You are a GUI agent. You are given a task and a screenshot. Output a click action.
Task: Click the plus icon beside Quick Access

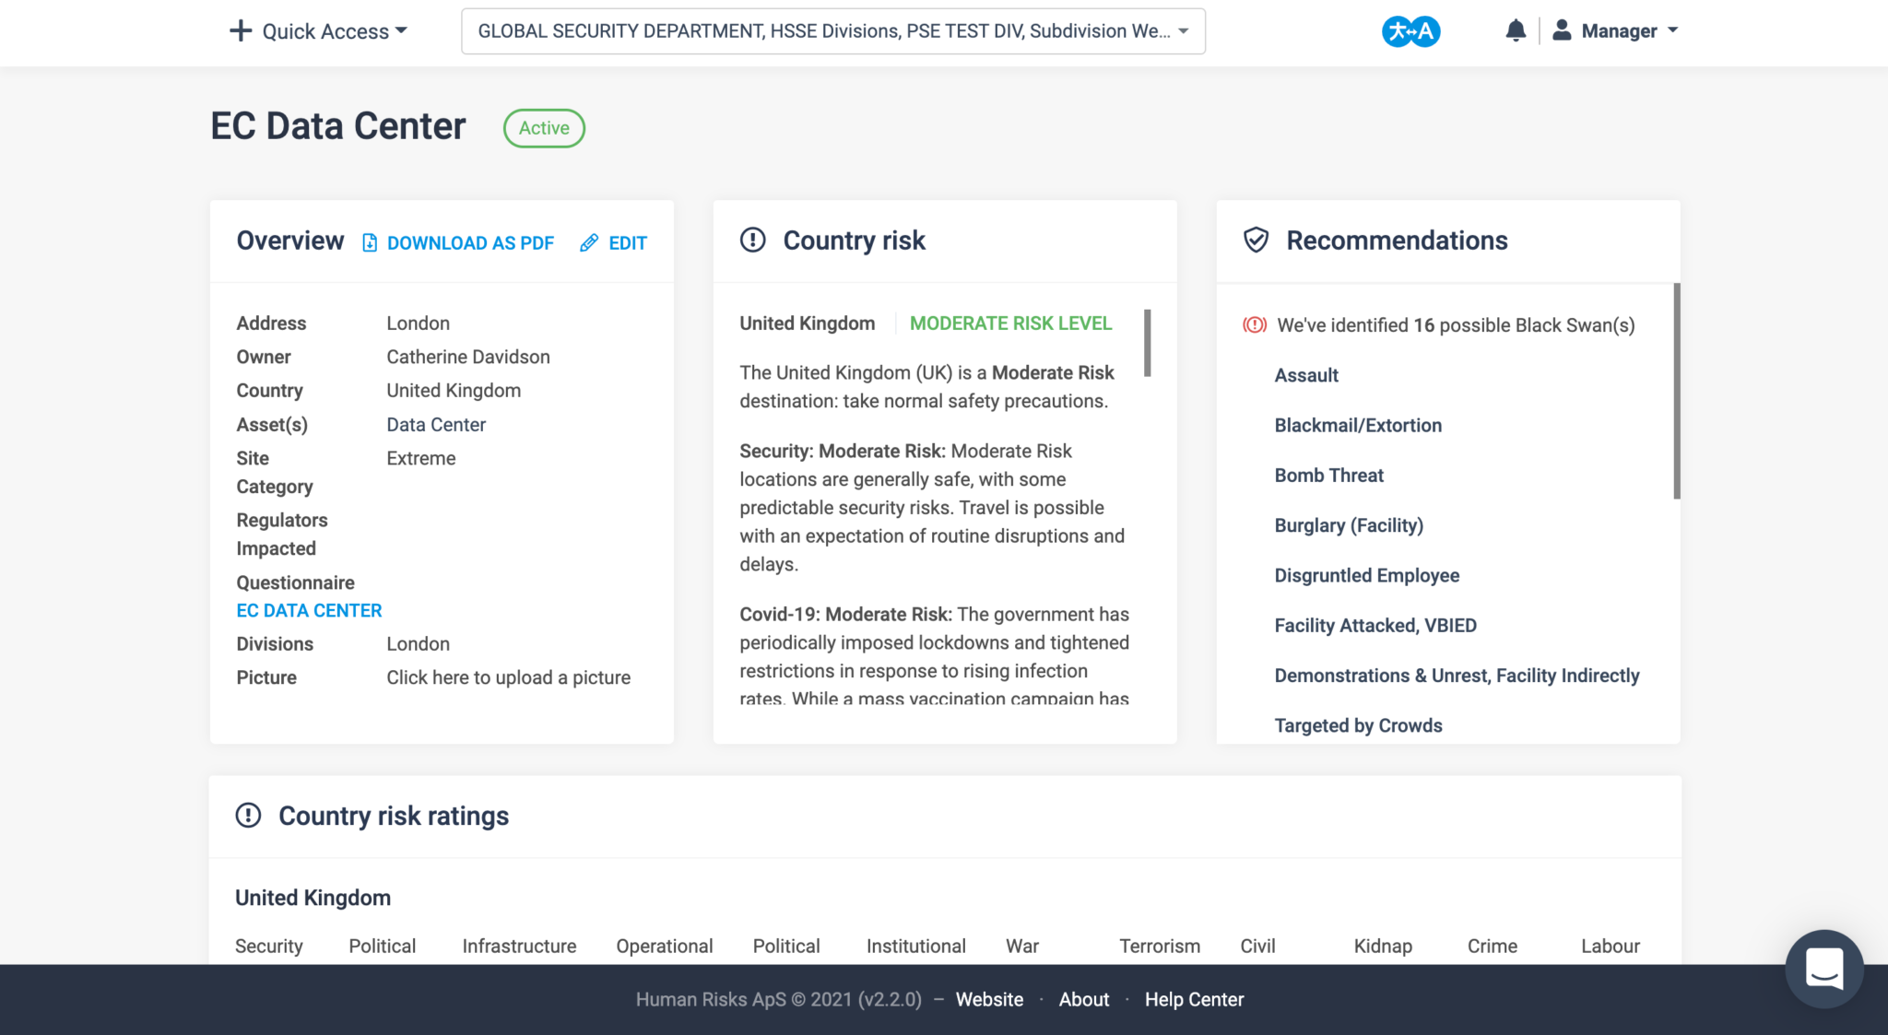pos(240,31)
